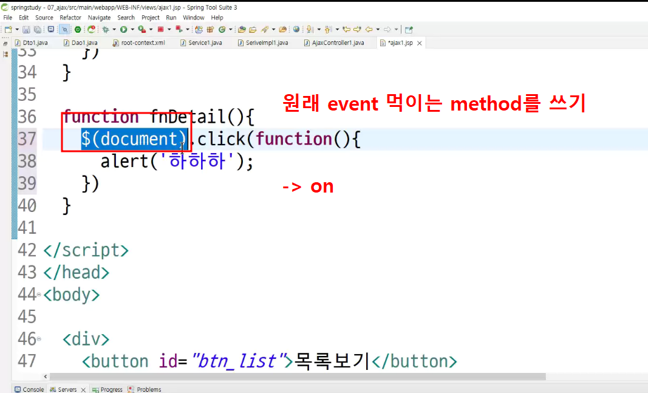This screenshot has width=648, height=393.
Task: Expand the Stop button dropdown arrow
Action: 169,29
